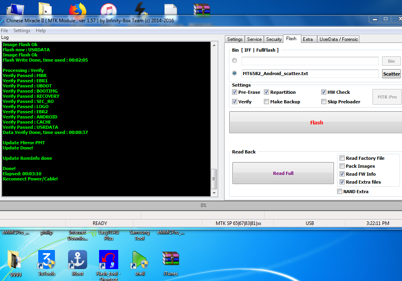
Task: Select the EasyJTAG Plus desktop label
Action: click(109, 235)
